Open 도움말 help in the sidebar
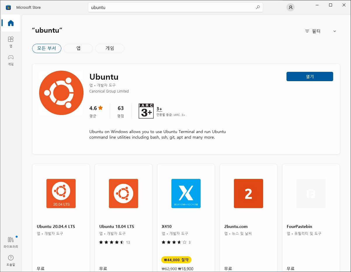 pyautogui.click(x=11, y=260)
